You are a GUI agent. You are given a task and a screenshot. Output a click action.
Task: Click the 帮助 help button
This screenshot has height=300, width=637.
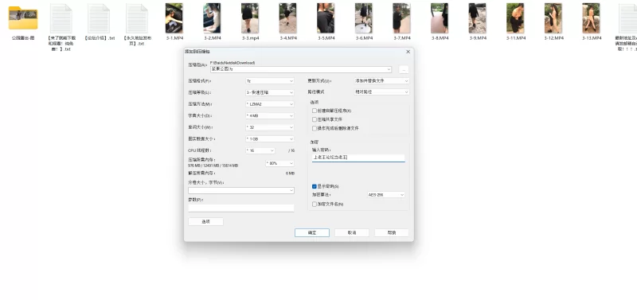click(392, 232)
